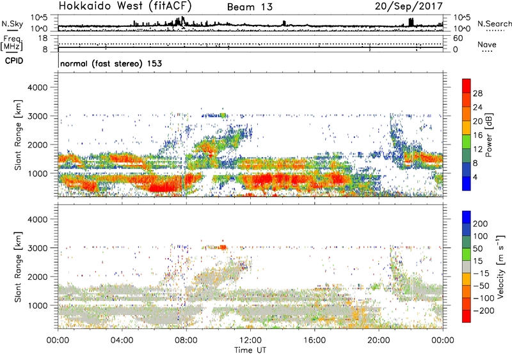Click the 'Power [dB]' colorbar title
The image size is (512, 354).
click(488, 135)
